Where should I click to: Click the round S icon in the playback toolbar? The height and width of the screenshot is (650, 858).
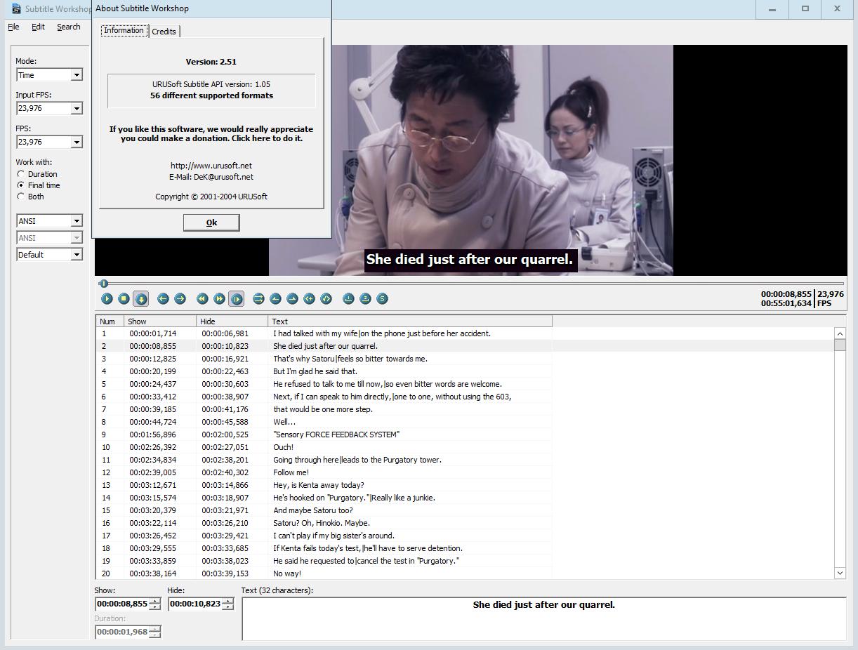(x=382, y=299)
